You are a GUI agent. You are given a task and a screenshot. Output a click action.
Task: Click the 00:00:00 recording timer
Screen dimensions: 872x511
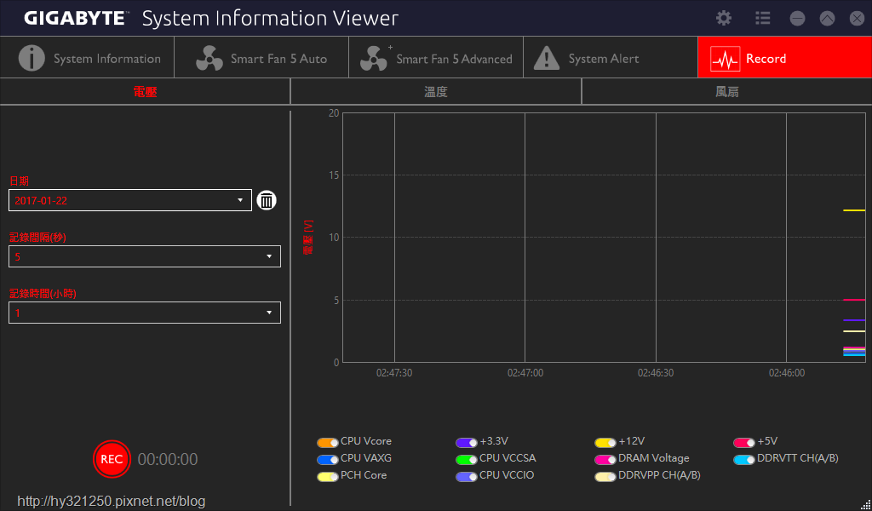168,459
